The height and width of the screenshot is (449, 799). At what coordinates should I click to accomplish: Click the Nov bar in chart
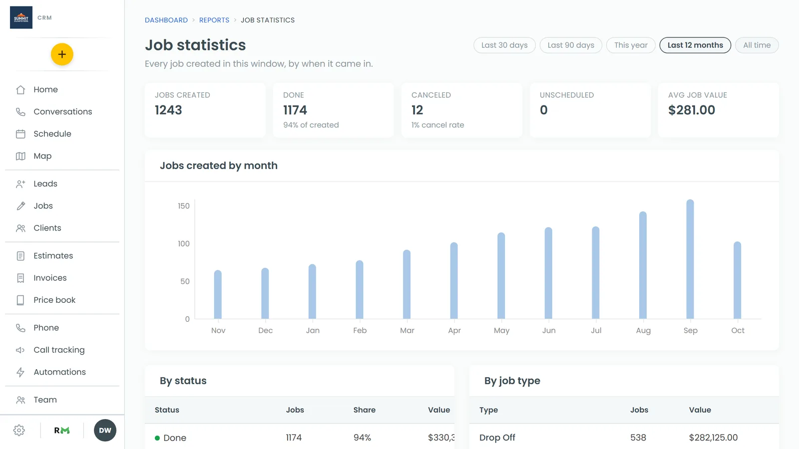(x=218, y=294)
